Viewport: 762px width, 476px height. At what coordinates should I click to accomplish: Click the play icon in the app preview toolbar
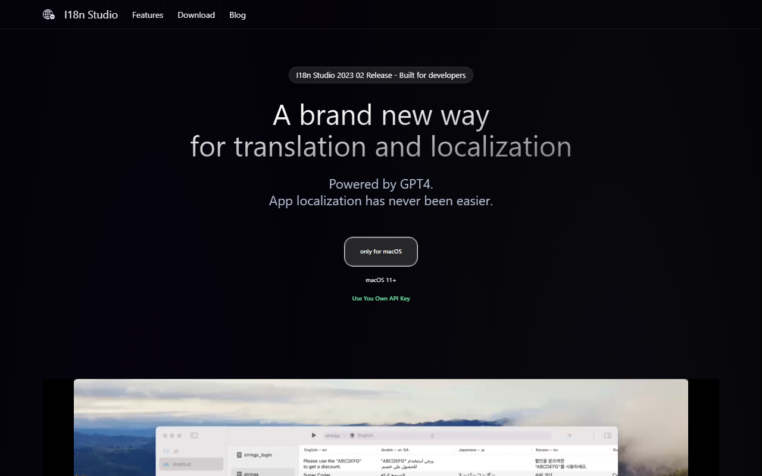(314, 436)
